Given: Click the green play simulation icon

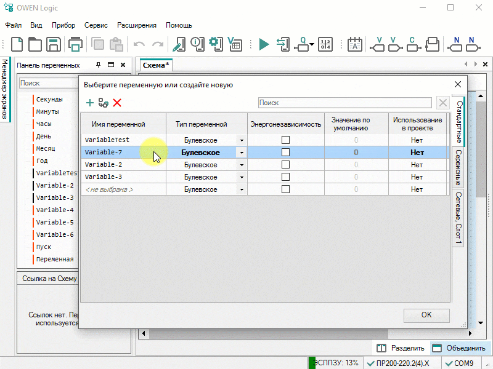Looking at the screenshot, I should [x=264, y=44].
